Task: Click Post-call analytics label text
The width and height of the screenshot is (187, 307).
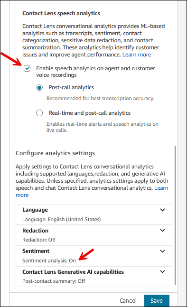Action: 71,87
